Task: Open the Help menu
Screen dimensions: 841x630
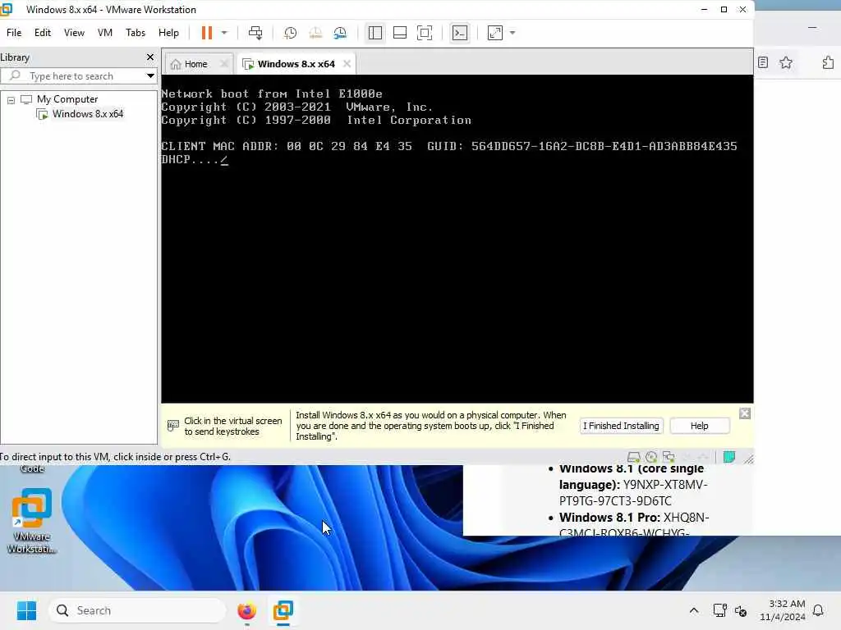Action: [x=168, y=33]
